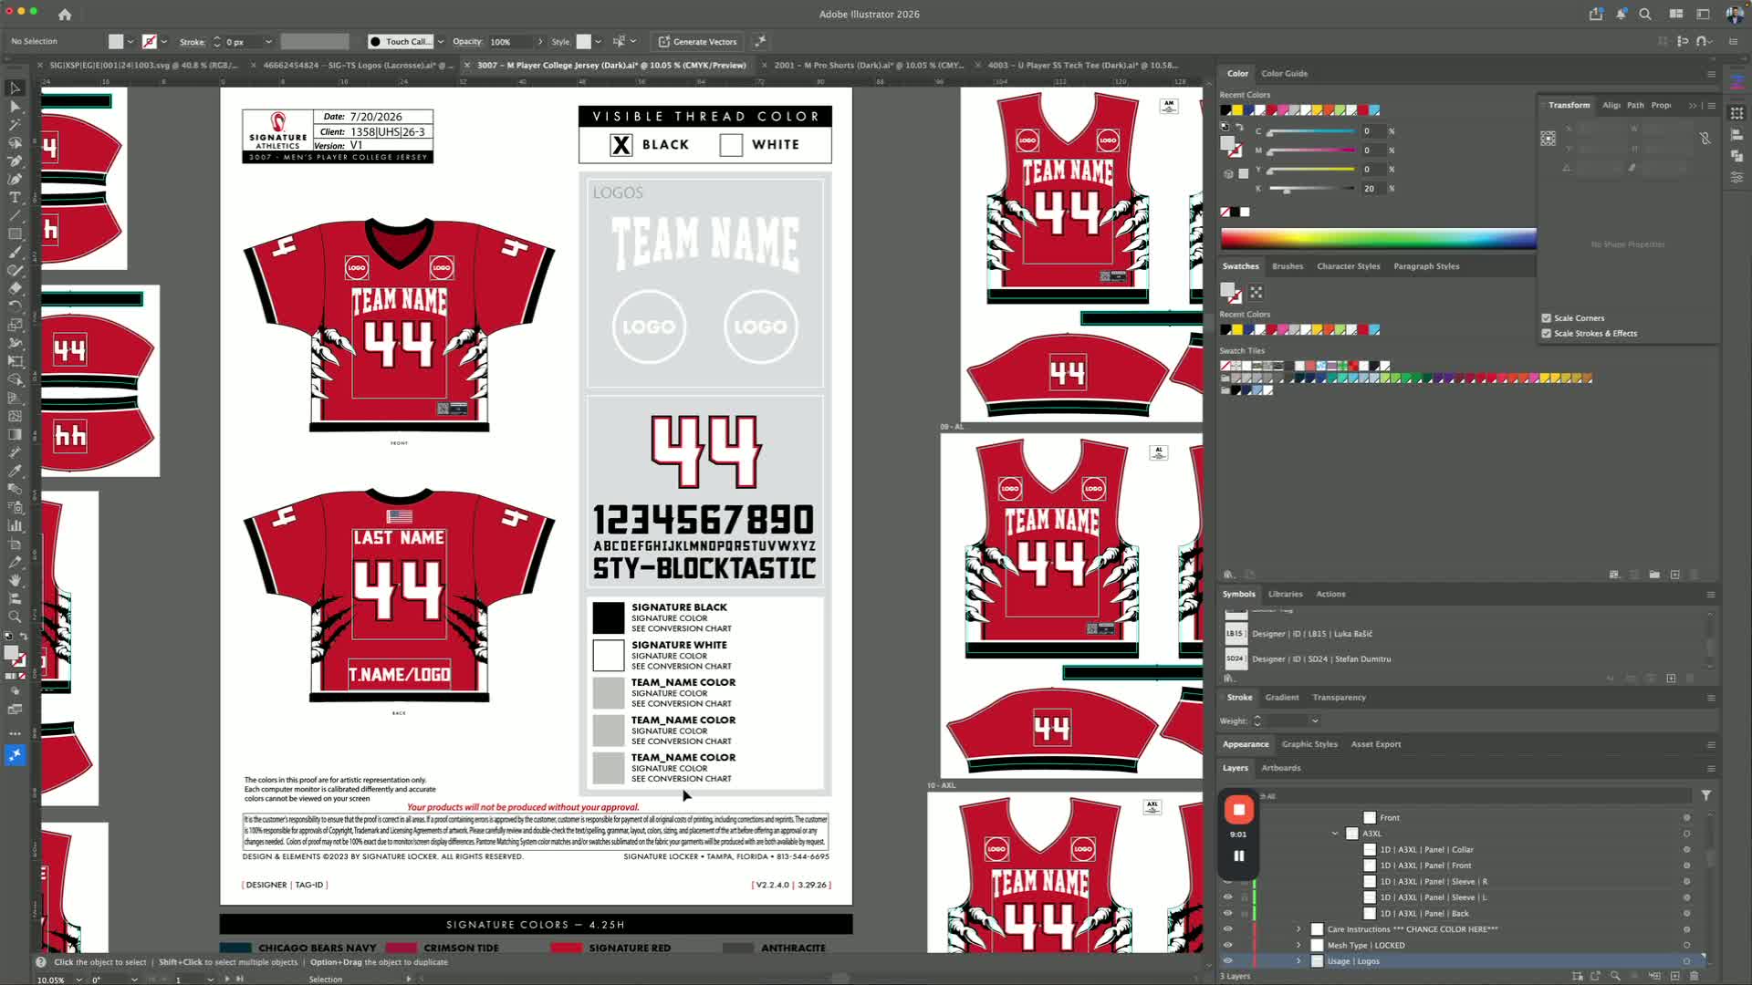Open the Graphic Styles tab
The image size is (1752, 985).
pos(1309,744)
